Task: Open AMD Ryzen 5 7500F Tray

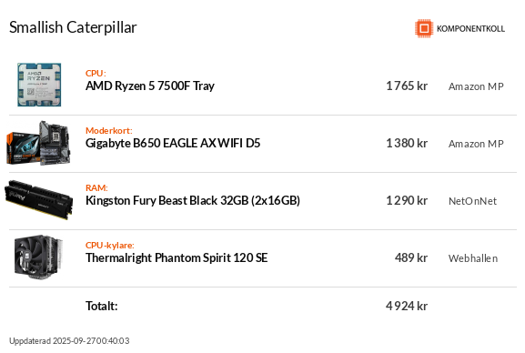Action: point(150,86)
